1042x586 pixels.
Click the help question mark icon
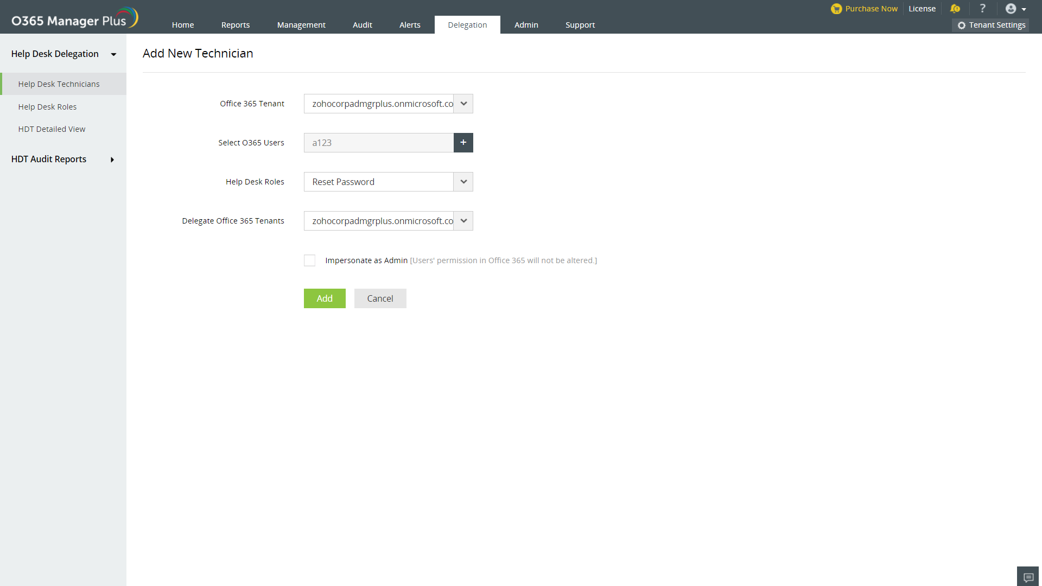coord(982,9)
